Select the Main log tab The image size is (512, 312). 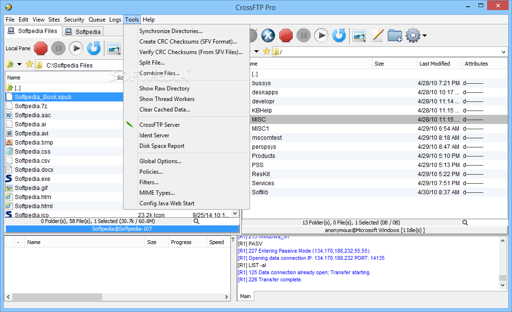click(245, 296)
